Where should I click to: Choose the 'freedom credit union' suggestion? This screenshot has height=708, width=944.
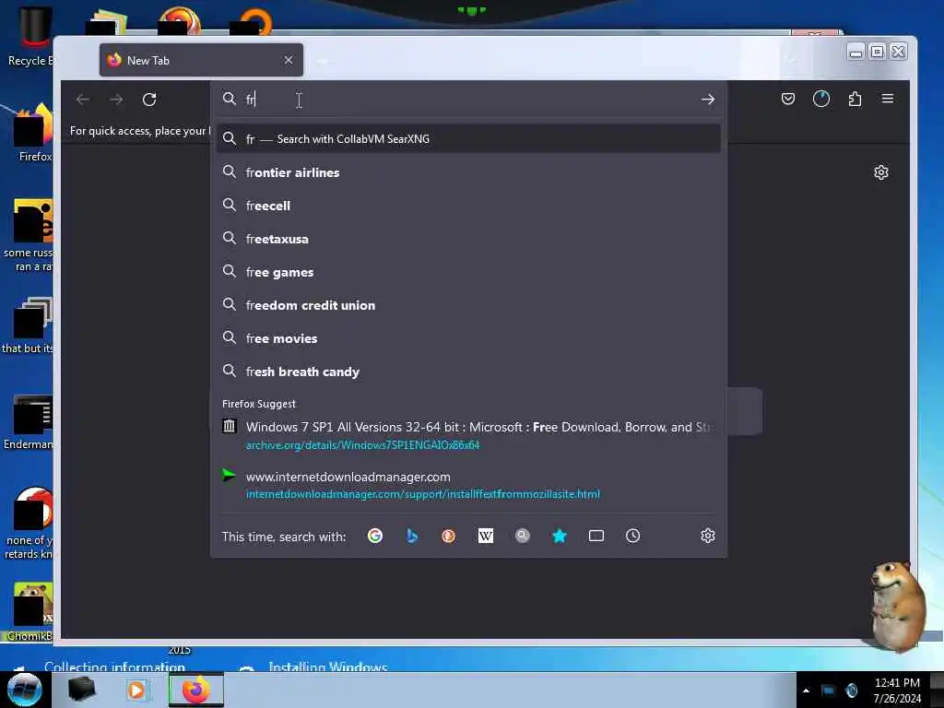click(468, 305)
